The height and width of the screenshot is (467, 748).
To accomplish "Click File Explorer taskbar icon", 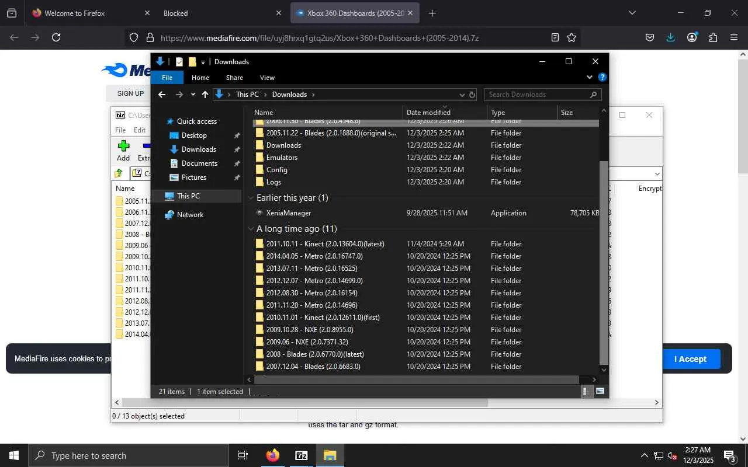I will coord(330,455).
